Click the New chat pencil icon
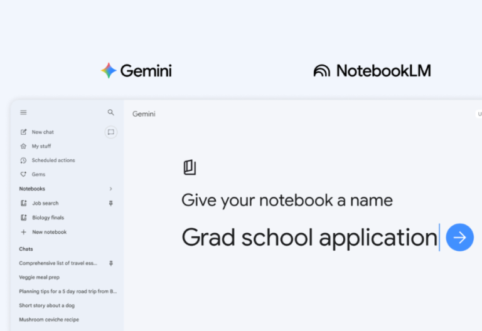 point(23,132)
